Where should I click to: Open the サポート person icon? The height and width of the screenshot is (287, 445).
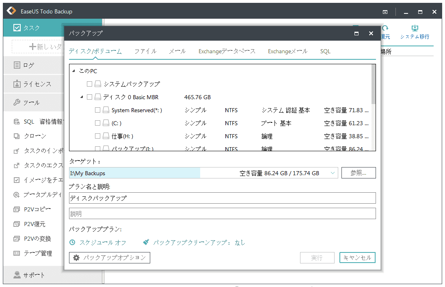click(17, 275)
